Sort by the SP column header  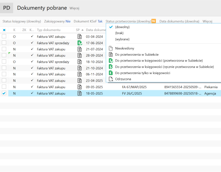pyautogui.click(x=79, y=30)
